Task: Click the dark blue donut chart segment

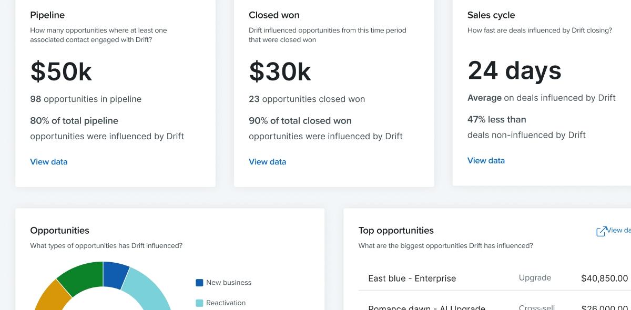Action: pos(115,274)
